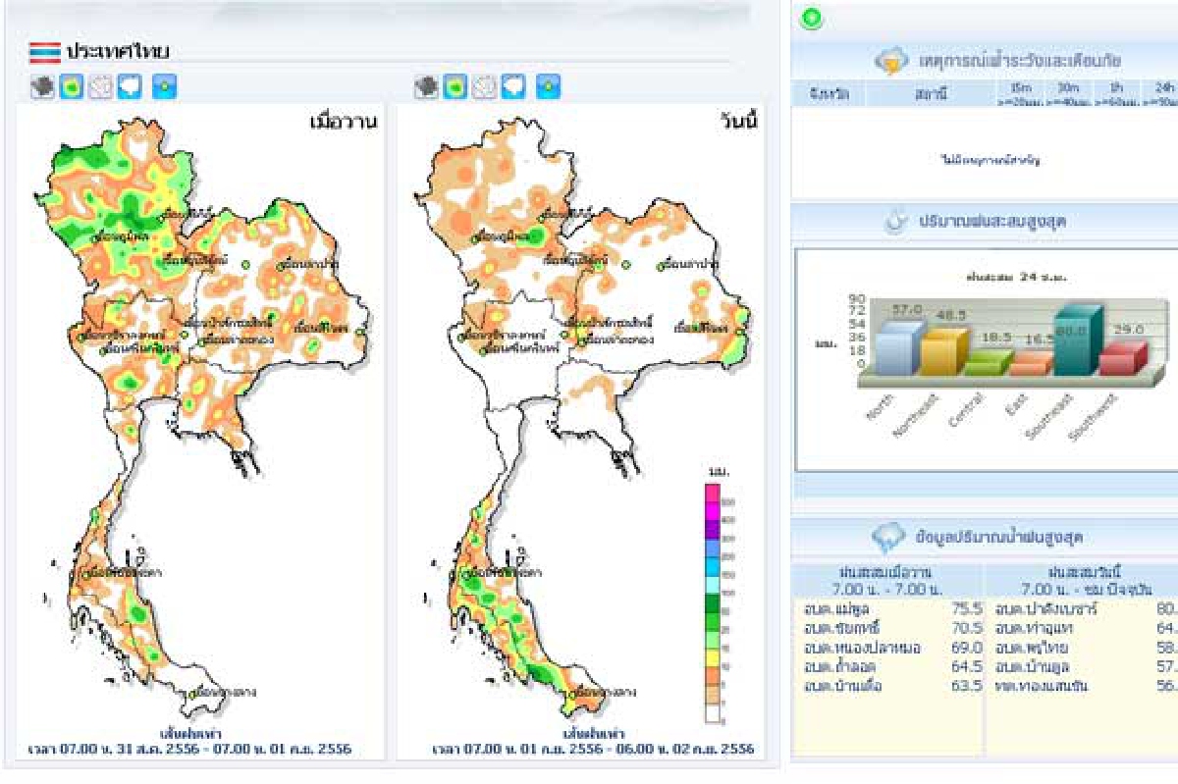Viewport: 1178px width, 784px height.
Task: Click the today rainfall column header ฝนสะสมวันนี้
Action: 1085,572
